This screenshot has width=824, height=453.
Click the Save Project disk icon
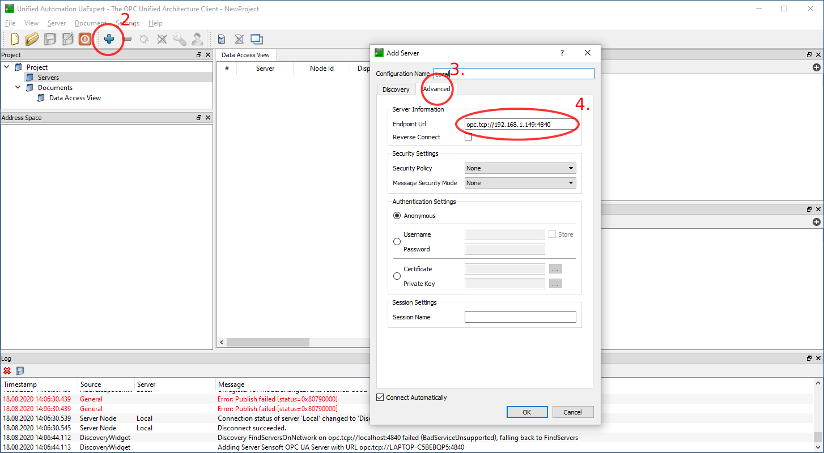pos(50,39)
